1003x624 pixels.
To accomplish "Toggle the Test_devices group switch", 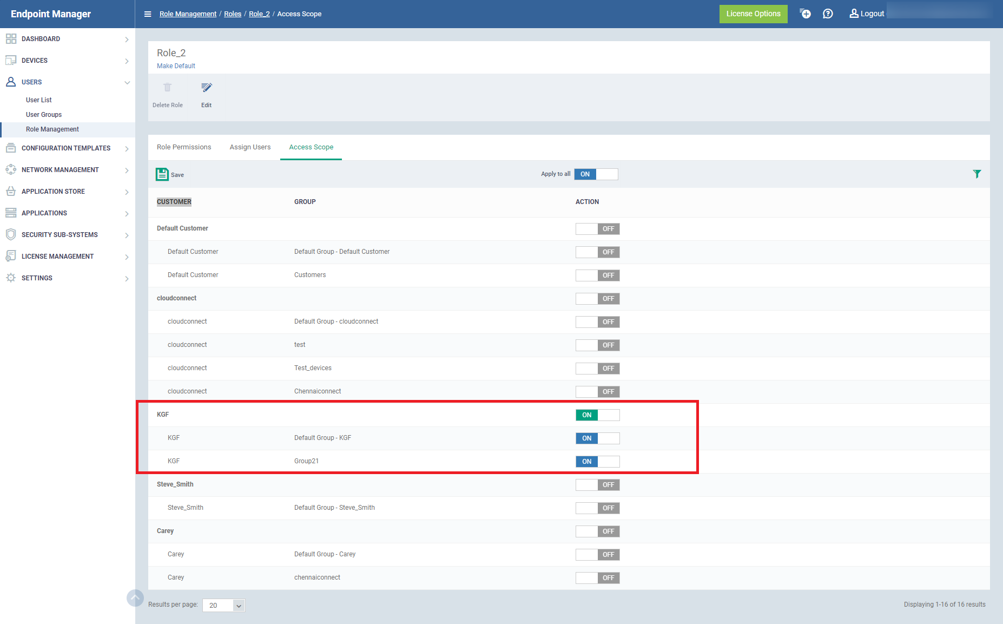I will (598, 369).
